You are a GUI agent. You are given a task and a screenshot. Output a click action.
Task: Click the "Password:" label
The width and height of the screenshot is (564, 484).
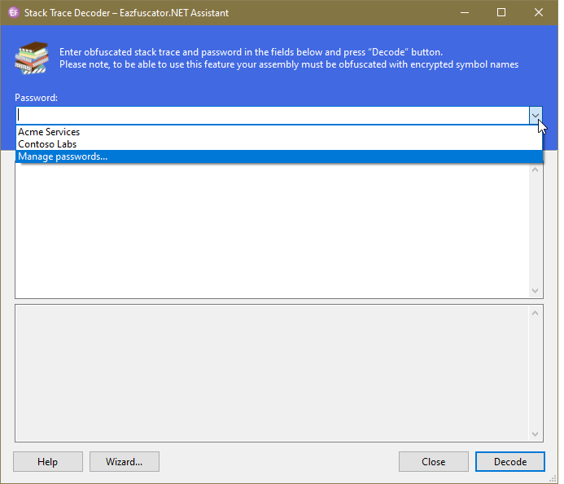[36, 98]
